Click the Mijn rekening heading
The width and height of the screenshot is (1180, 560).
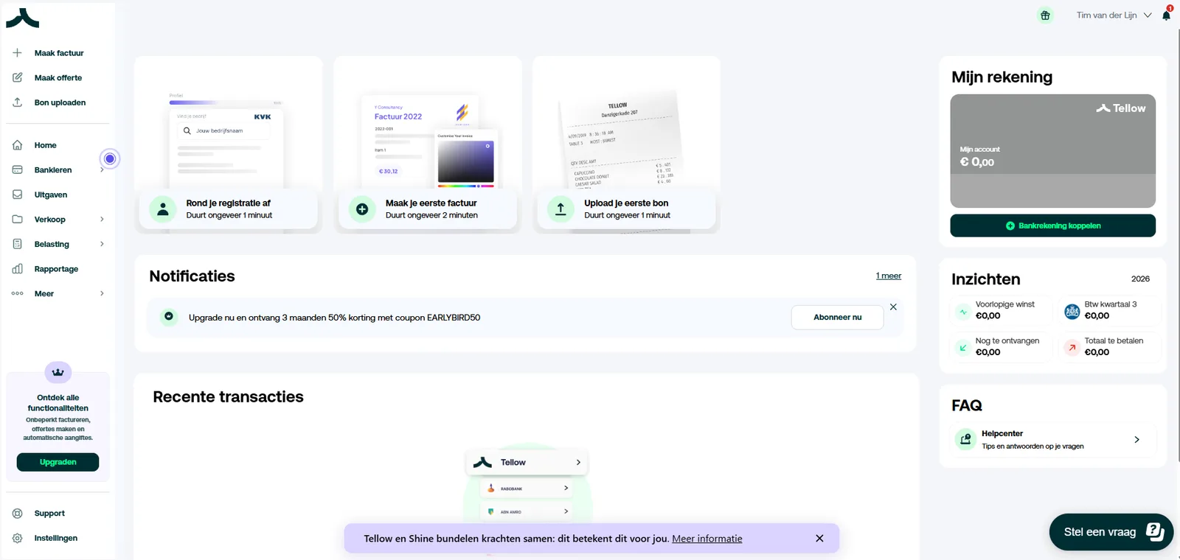1002,77
